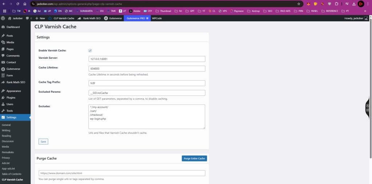372x184 pixels.
Task: Open Reading settings submenu link
Action: pos(7,136)
